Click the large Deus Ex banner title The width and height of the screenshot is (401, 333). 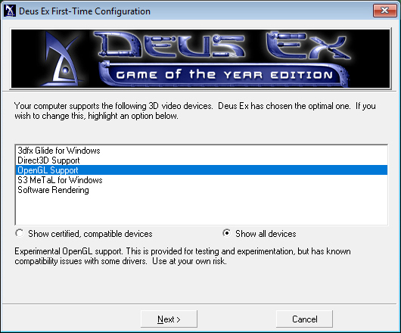222,44
